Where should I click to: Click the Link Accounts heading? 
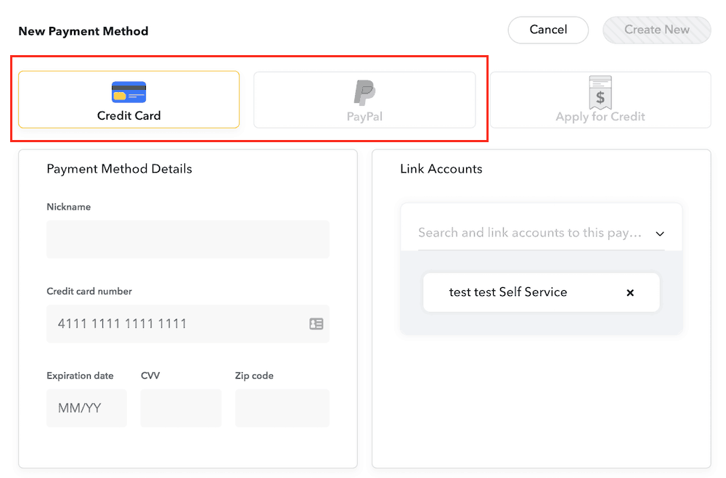coord(441,169)
